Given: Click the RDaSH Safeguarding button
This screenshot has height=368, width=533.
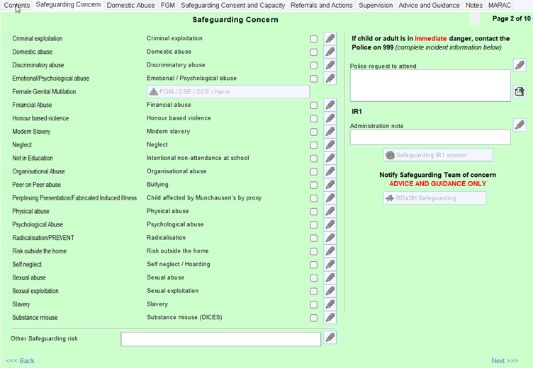Looking at the screenshot, I should tap(434, 198).
